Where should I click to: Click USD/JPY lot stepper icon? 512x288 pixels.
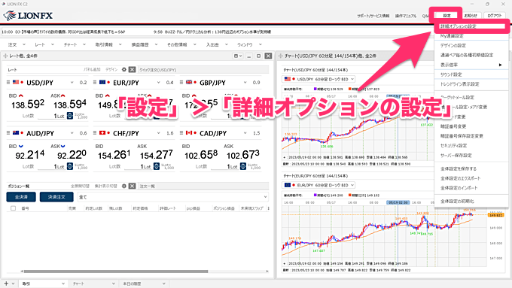[x=70, y=116]
